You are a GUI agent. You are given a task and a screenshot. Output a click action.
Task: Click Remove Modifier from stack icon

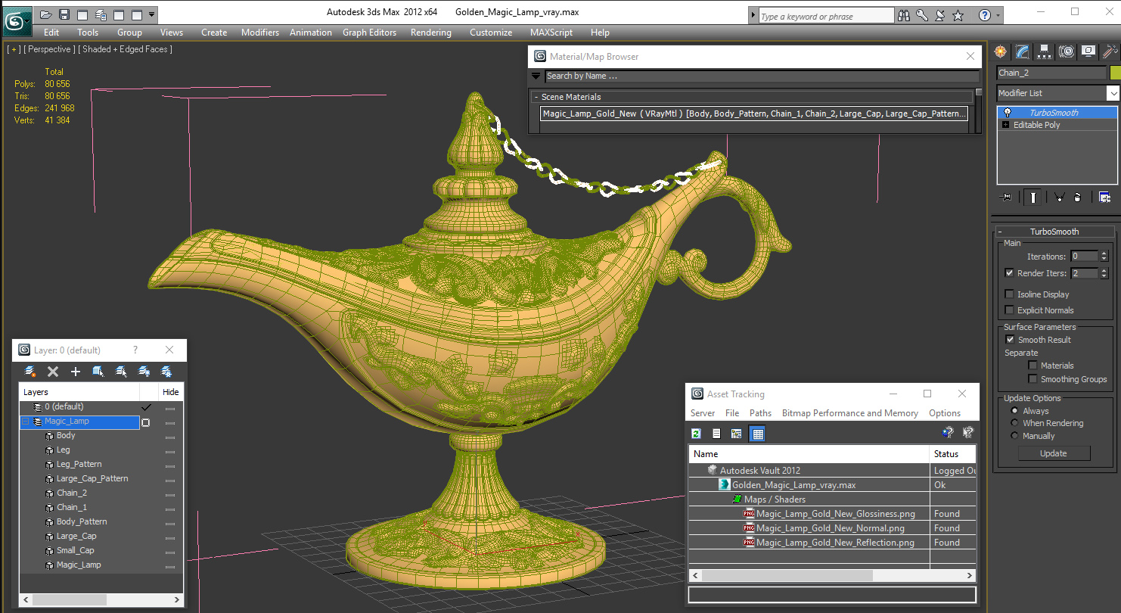tap(1078, 197)
